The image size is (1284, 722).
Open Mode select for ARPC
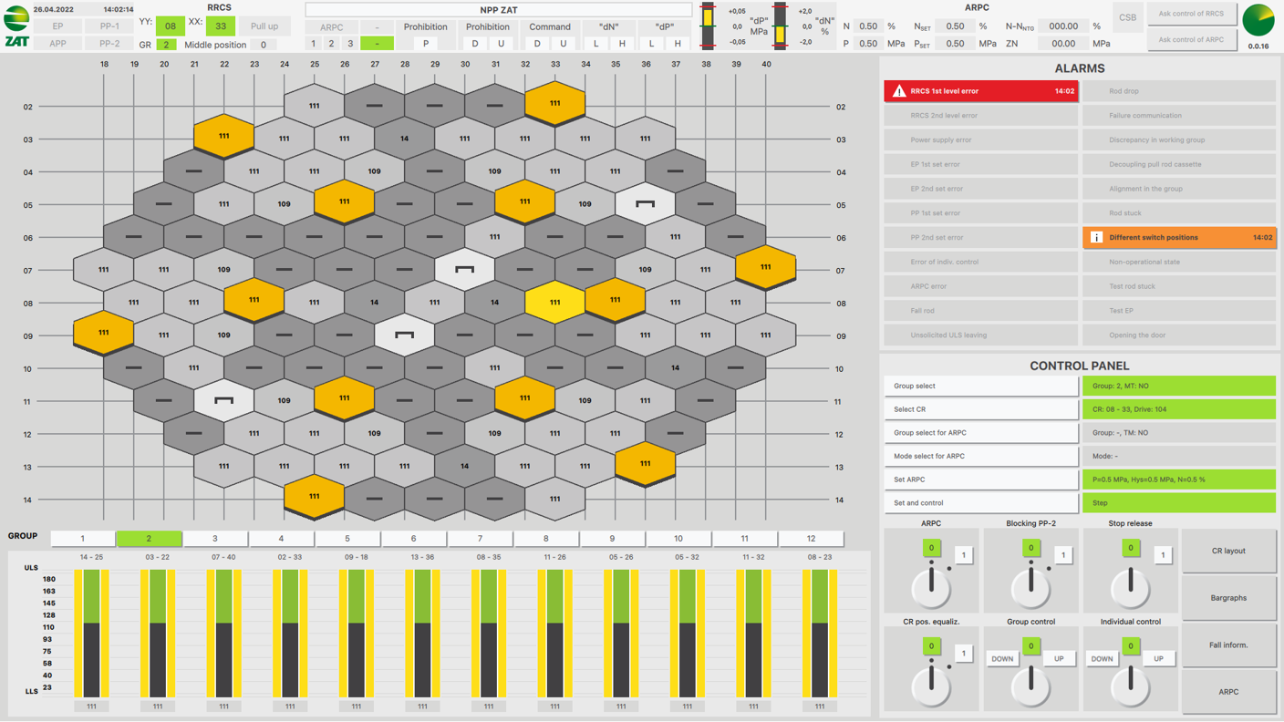click(x=980, y=457)
